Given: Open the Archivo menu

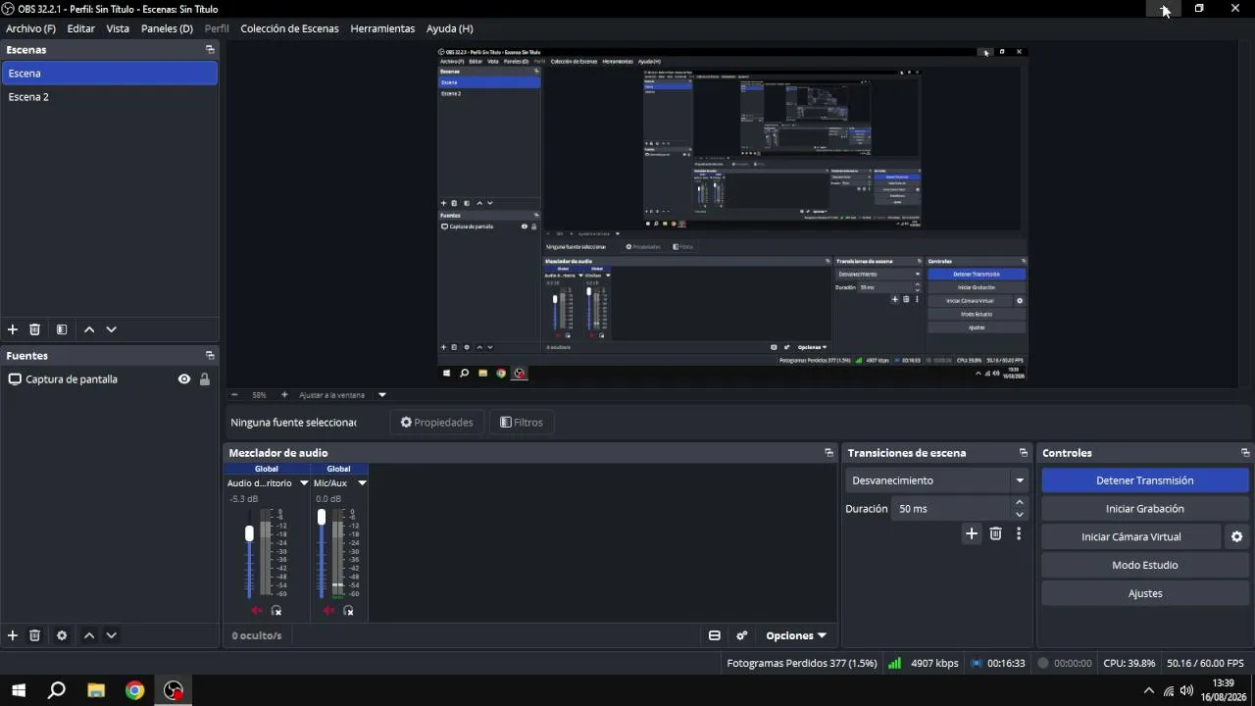Looking at the screenshot, I should click(x=30, y=28).
